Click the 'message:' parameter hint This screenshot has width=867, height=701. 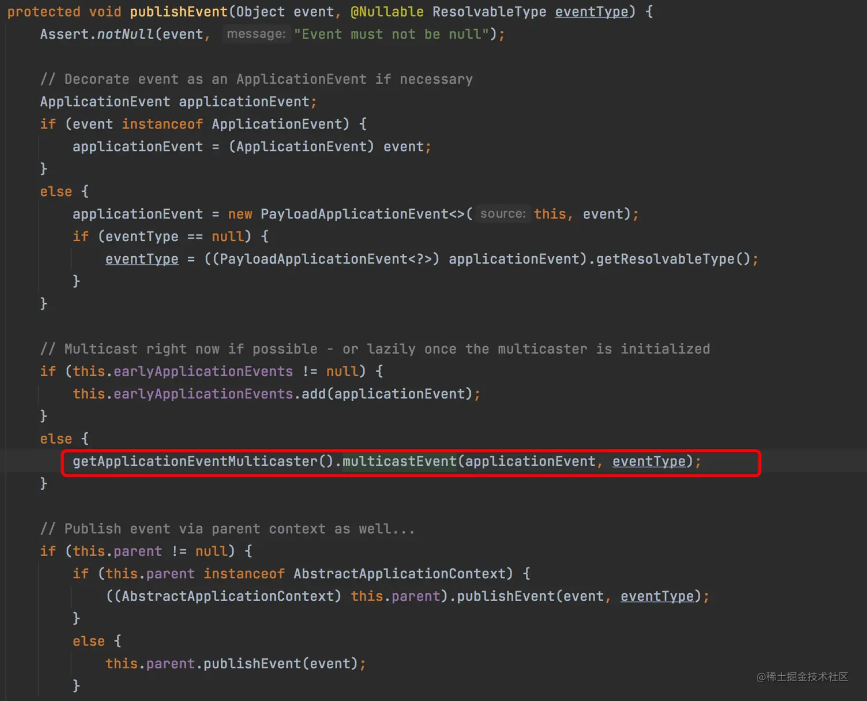pyautogui.click(x=256, y=34)
